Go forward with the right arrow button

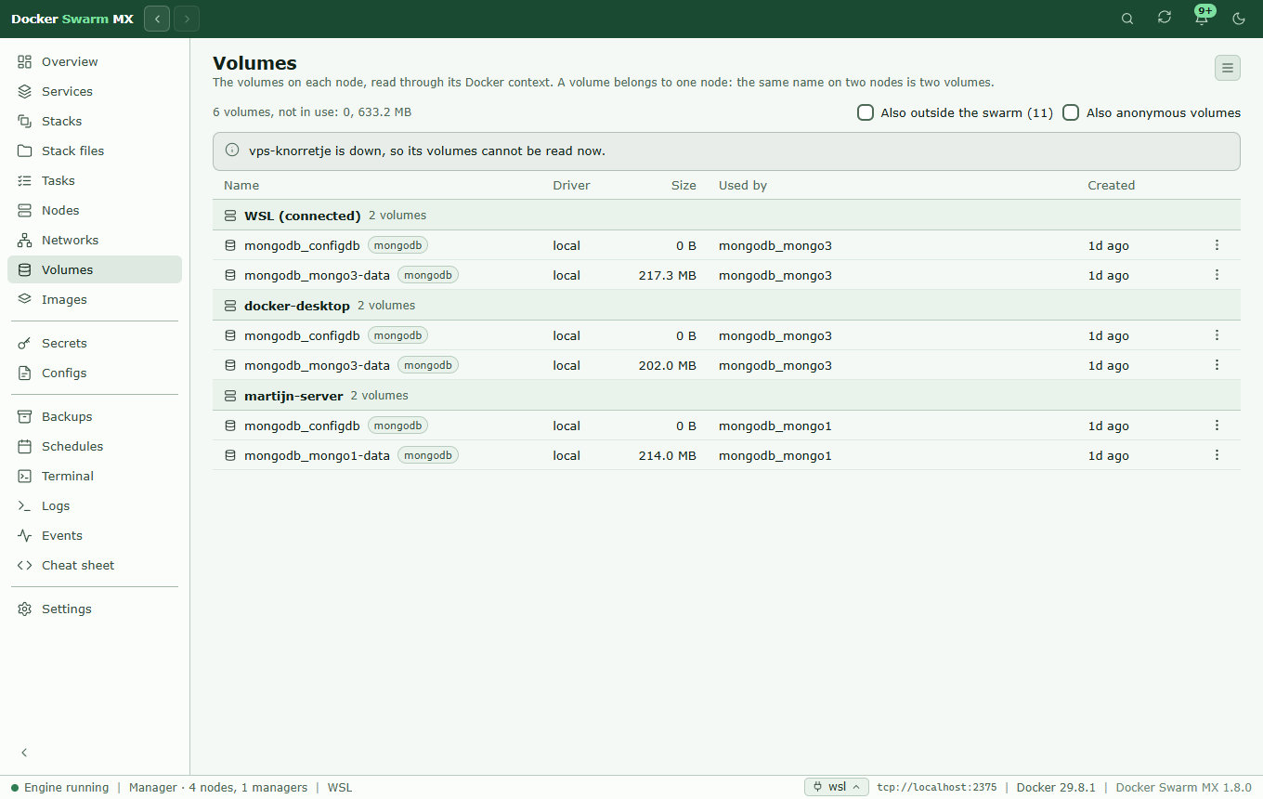pos(187,19)
